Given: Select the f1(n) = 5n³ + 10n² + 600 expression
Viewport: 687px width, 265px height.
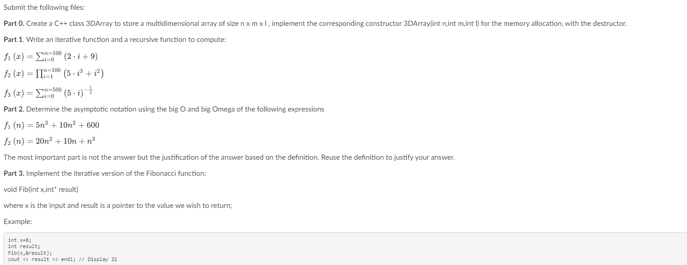Looking at the screenshot, I should (51, 125).
